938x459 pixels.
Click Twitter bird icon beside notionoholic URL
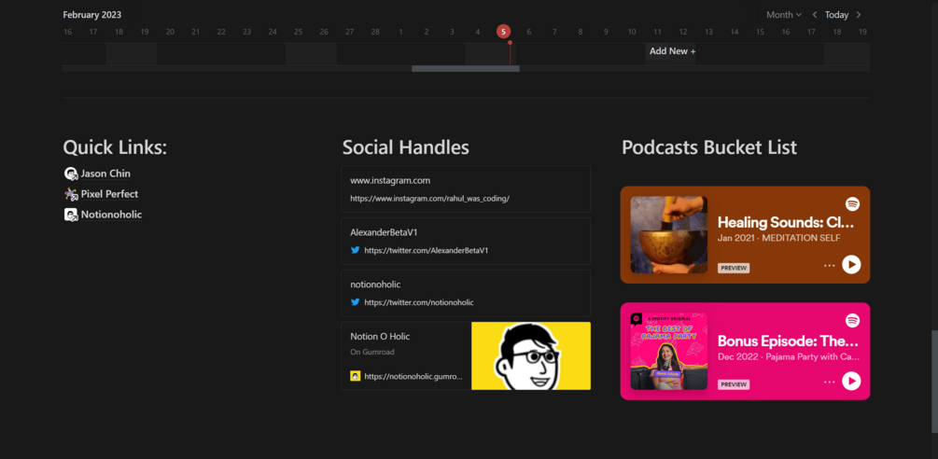(356, 302)
